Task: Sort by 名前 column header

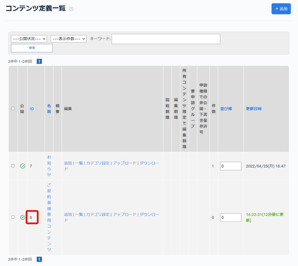Action: (49, 109)
